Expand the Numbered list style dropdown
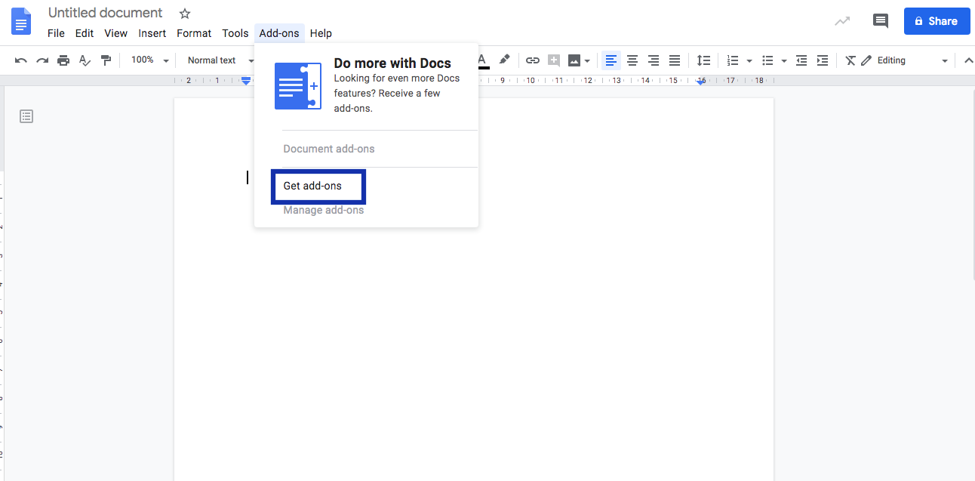The height and width of the screenshot is (481, 975). click(749, 60)
